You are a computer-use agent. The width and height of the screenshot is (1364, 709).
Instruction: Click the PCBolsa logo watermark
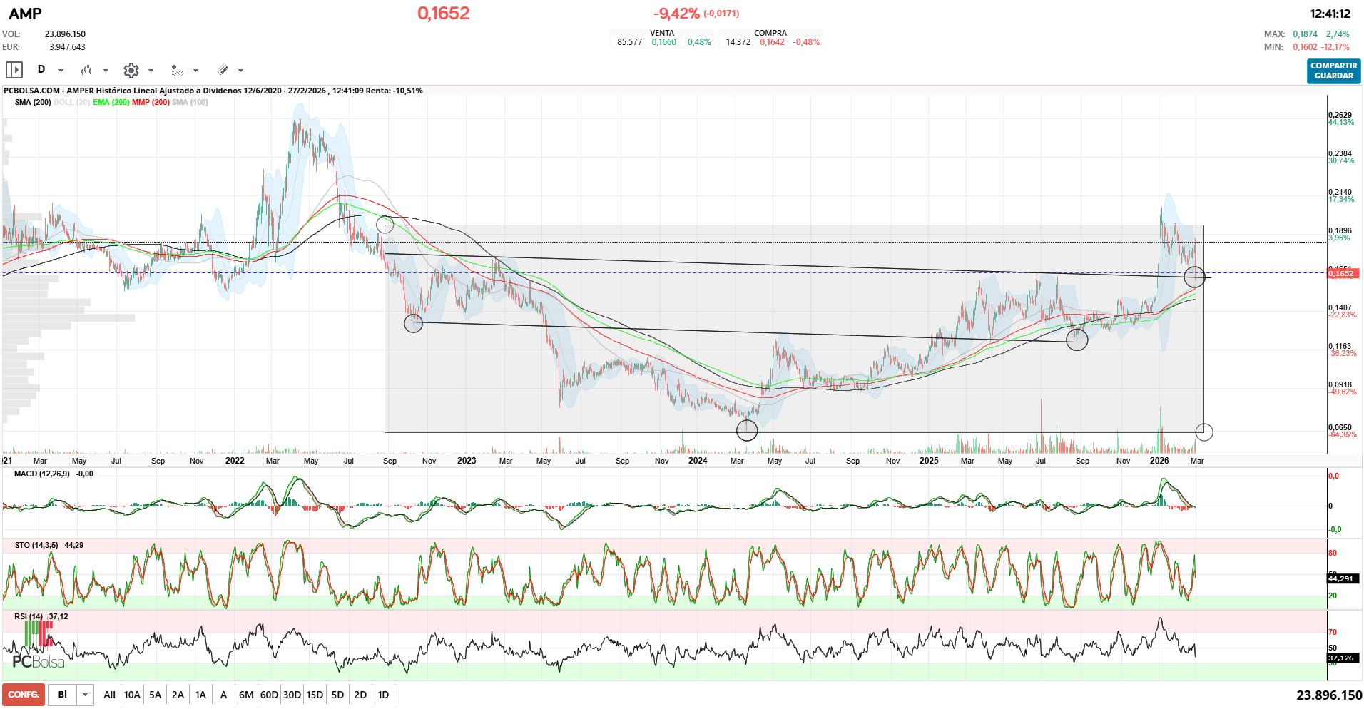tap(39, 661)
